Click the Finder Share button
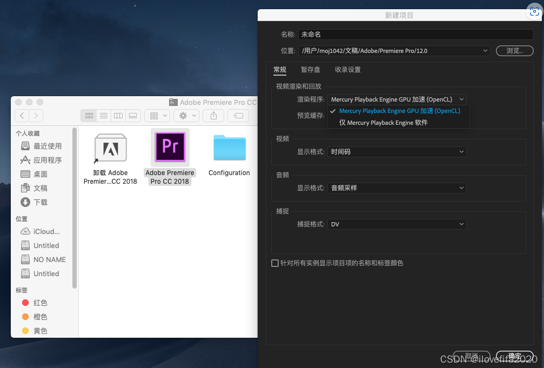The width and height of the screenshot is (544, 368). [x=213, y=116]
